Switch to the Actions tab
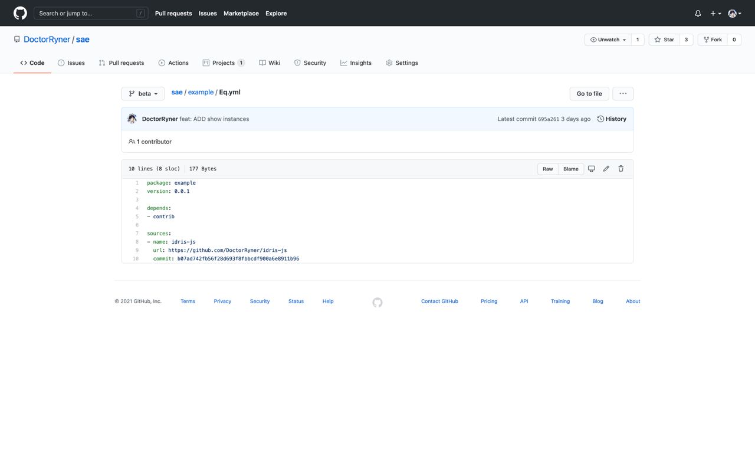 point(173,63)
